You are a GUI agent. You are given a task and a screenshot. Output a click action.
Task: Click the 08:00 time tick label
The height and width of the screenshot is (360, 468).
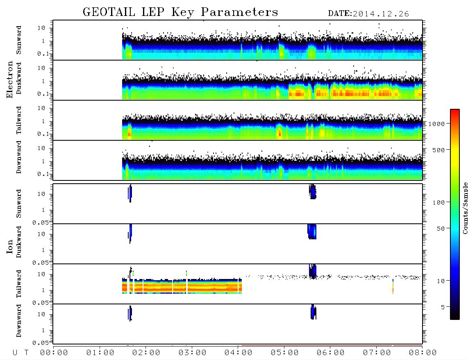coord(423,353)
